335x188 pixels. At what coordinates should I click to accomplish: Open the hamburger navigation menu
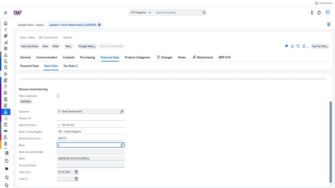5,13
